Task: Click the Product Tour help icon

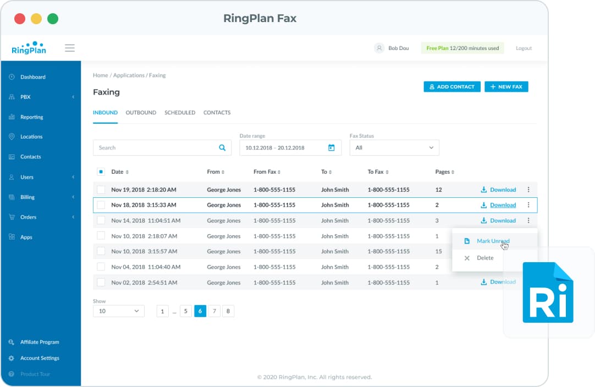Action: (12, 374)
